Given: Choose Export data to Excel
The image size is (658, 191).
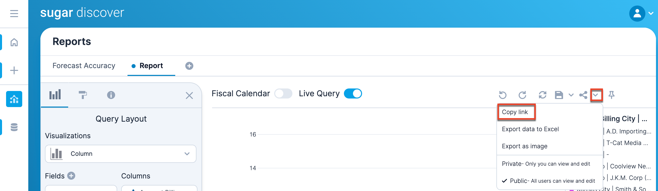Looking at the screenshot, I should pyautogui.click(x=530, y=129).
